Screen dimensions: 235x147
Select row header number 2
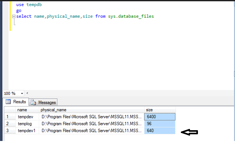(10, 124)
